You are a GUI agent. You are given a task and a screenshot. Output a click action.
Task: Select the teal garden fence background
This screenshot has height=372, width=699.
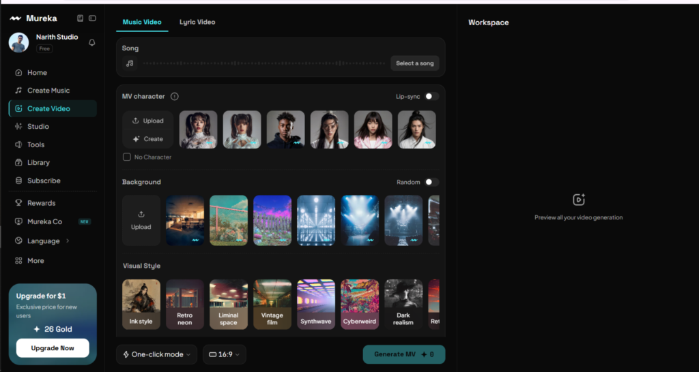tap(229, 220)
